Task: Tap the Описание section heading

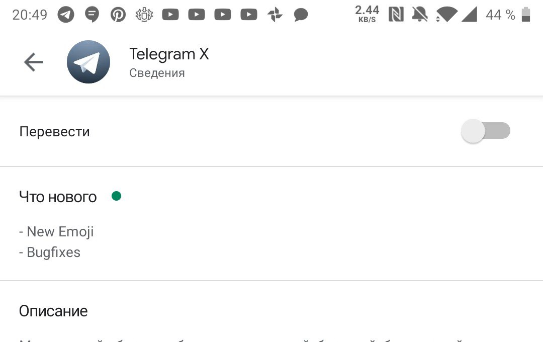Action: [53, 311]
